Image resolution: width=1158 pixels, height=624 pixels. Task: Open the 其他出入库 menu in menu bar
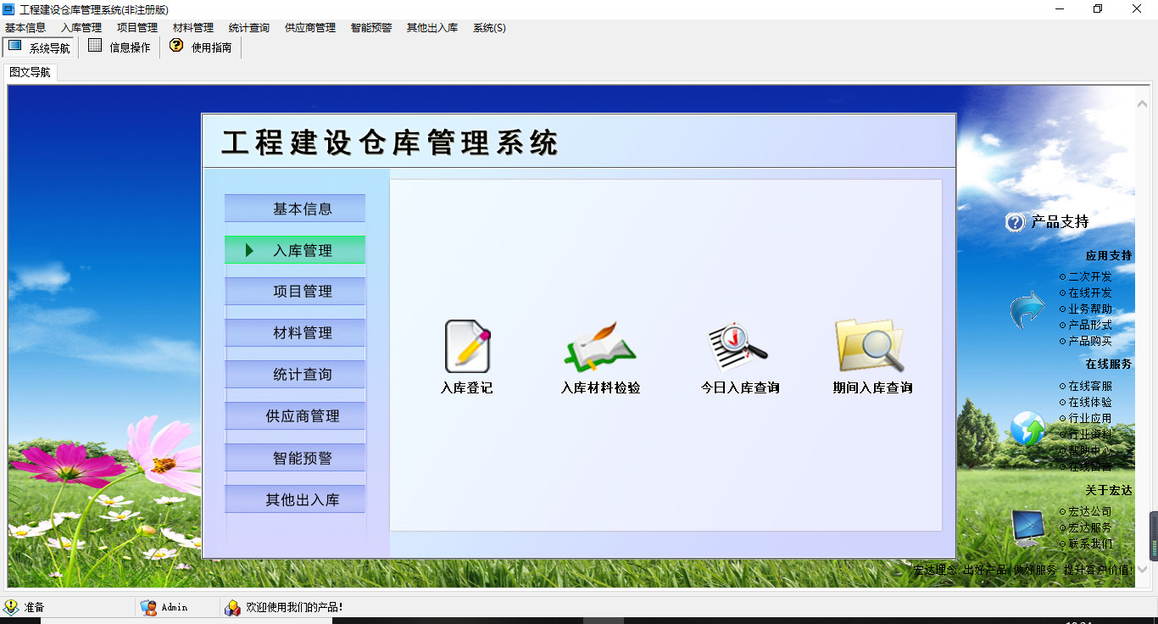(432, 28)
